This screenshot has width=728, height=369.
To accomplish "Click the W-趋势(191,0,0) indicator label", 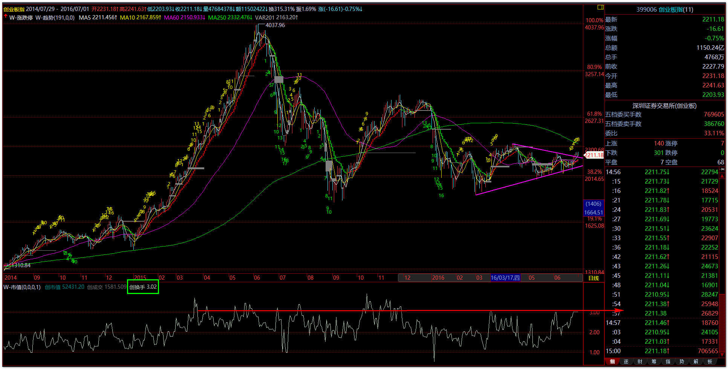I will pyautogui.click(x=55, y=17).
